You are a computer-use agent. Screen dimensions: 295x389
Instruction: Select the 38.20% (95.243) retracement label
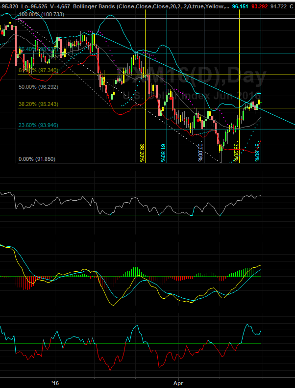pos(38,104)
